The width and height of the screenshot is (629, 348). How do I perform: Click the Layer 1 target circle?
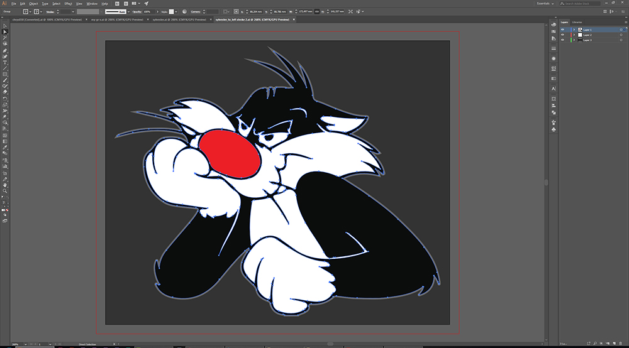coord(621,30)
